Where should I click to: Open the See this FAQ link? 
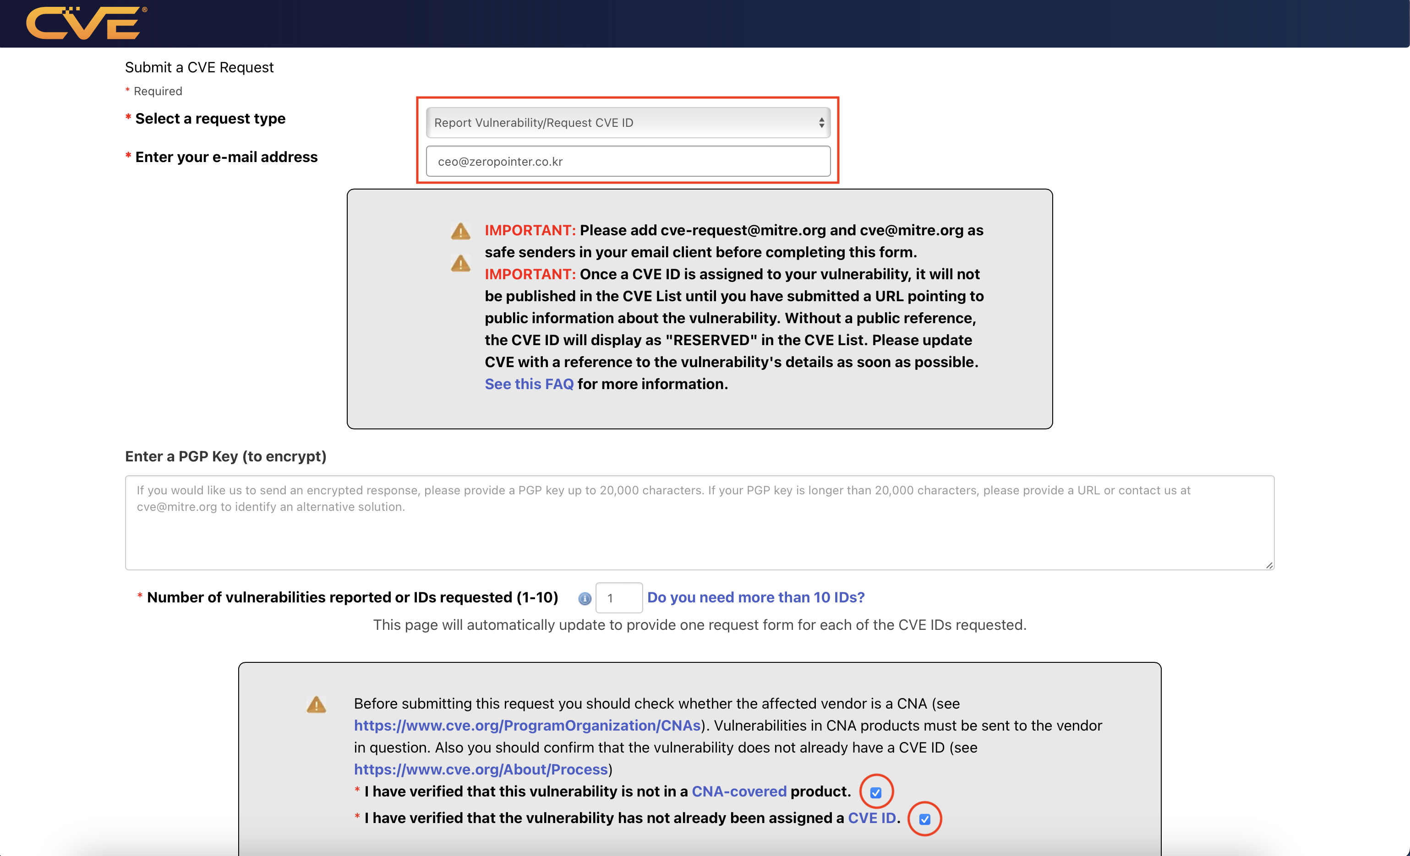[529, 384]
